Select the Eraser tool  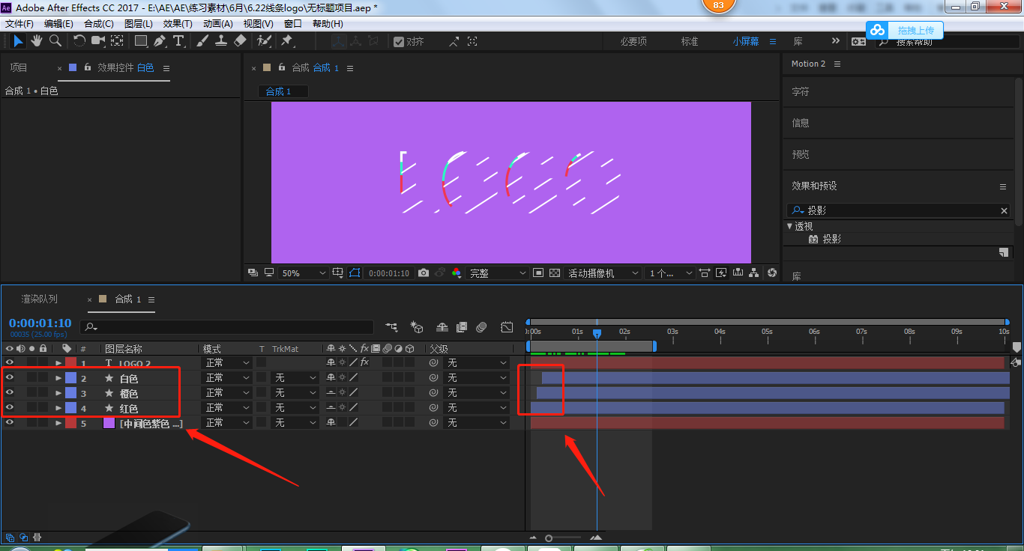tap(240, 40)
